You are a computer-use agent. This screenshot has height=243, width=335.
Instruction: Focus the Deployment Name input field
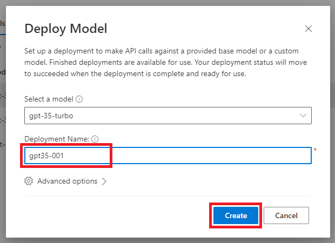(168, 156)
